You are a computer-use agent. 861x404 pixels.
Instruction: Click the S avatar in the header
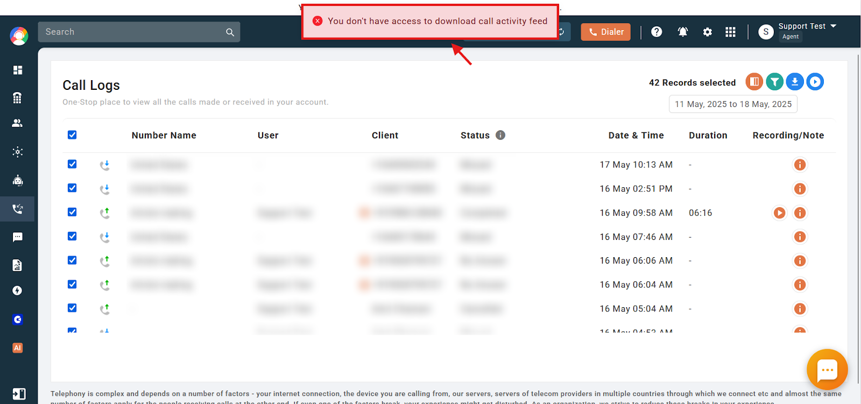766,32
